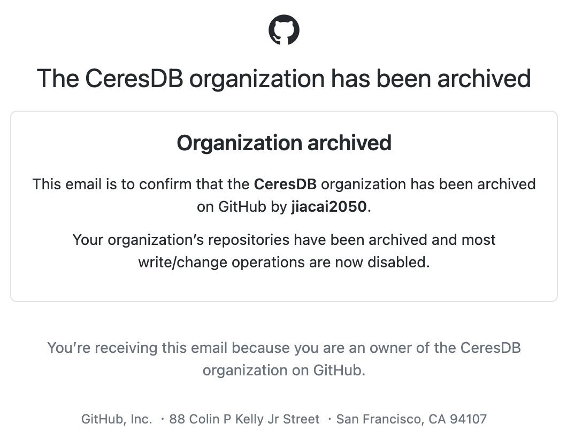Screen dimensions: 567x447
Task: Click empty area inside bordered card
Action: point(284,286)
